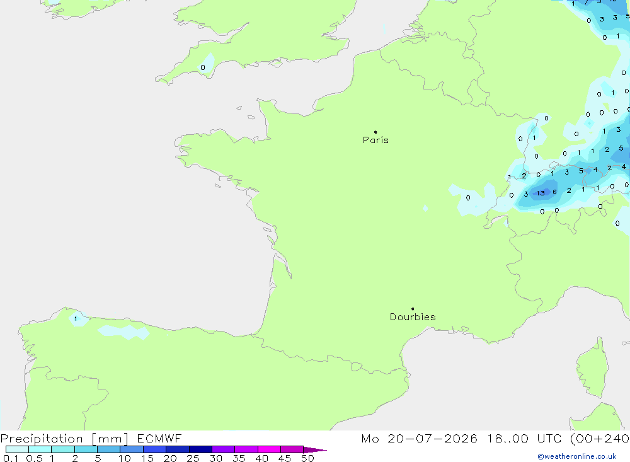Click the Paris city label
Viewport: 630px width, 462px height.
point(375,140)
